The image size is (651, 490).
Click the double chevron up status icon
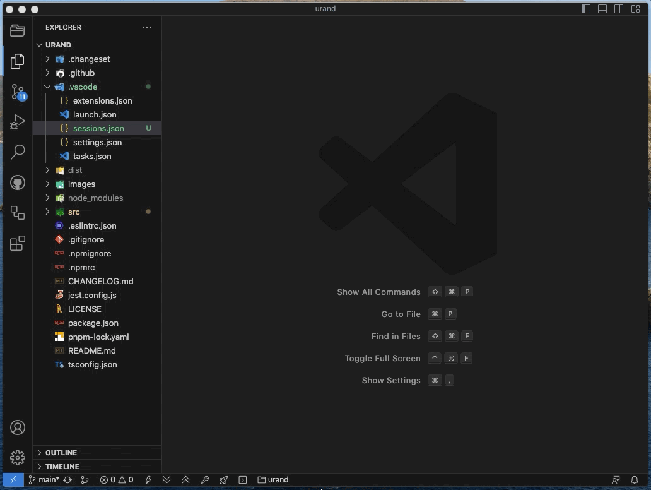point(185,480)
